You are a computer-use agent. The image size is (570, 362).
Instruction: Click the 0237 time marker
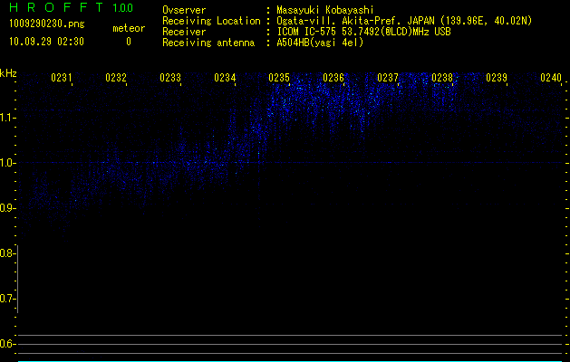point(388,78)
